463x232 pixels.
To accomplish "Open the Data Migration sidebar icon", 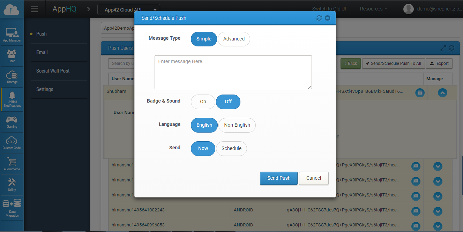I will (x=12, y=208).
